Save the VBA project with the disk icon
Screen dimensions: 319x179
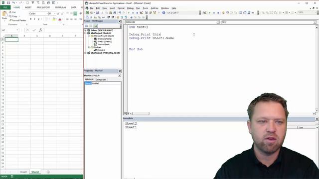point(98,13)
